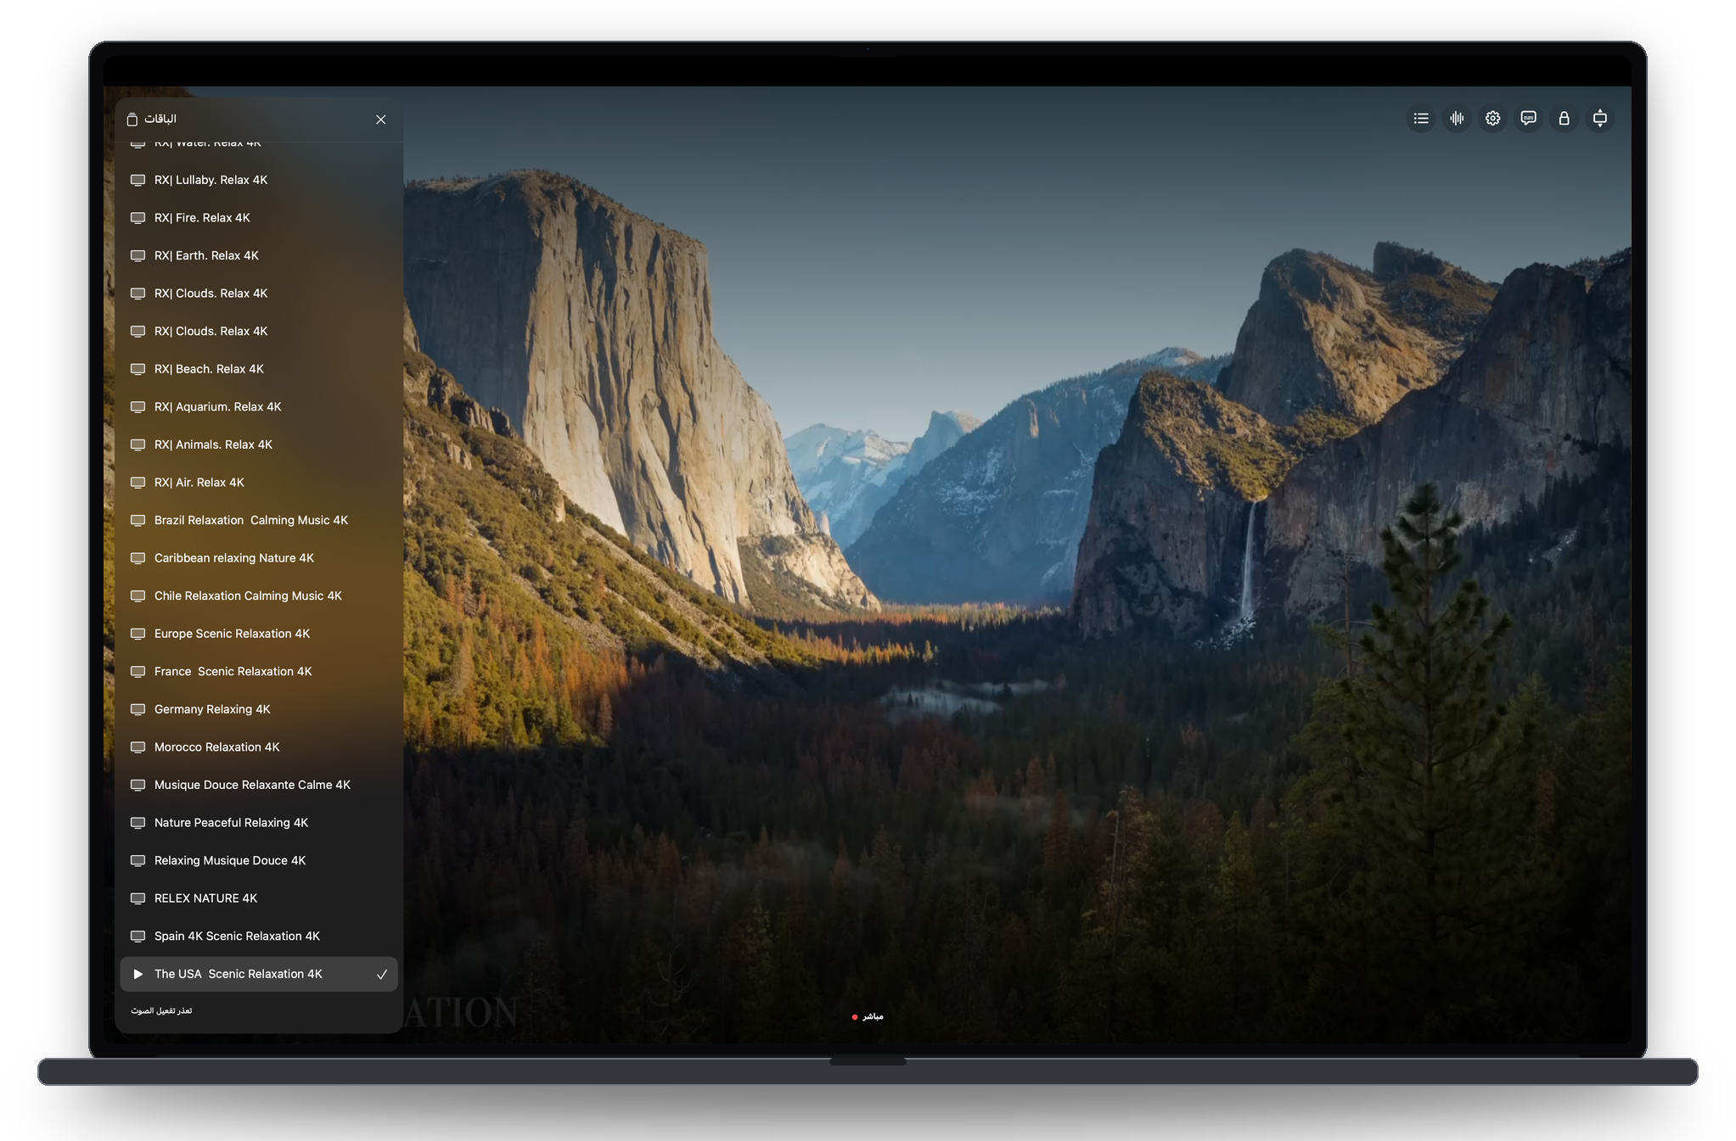Select Germany Relaxing 4K channel

(259, 709)
